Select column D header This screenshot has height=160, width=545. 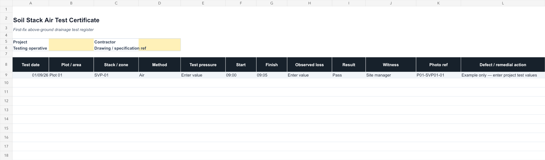pyautogui.click(x=160, y=3)
